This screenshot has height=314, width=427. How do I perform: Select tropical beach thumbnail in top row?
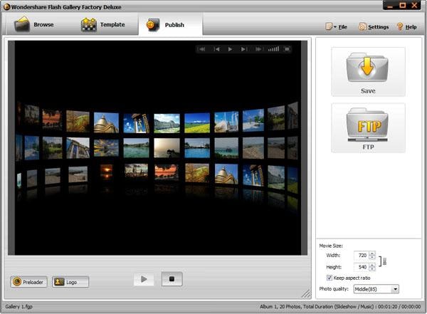(253, 120)
